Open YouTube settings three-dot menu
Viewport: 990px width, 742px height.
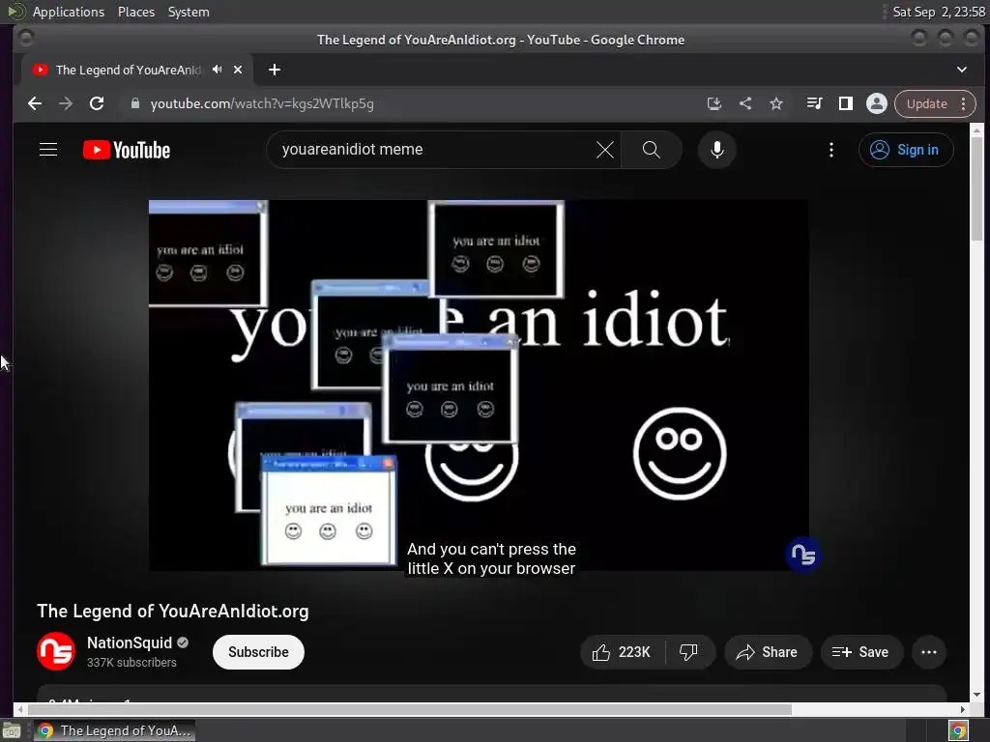(x=830, y=150)
